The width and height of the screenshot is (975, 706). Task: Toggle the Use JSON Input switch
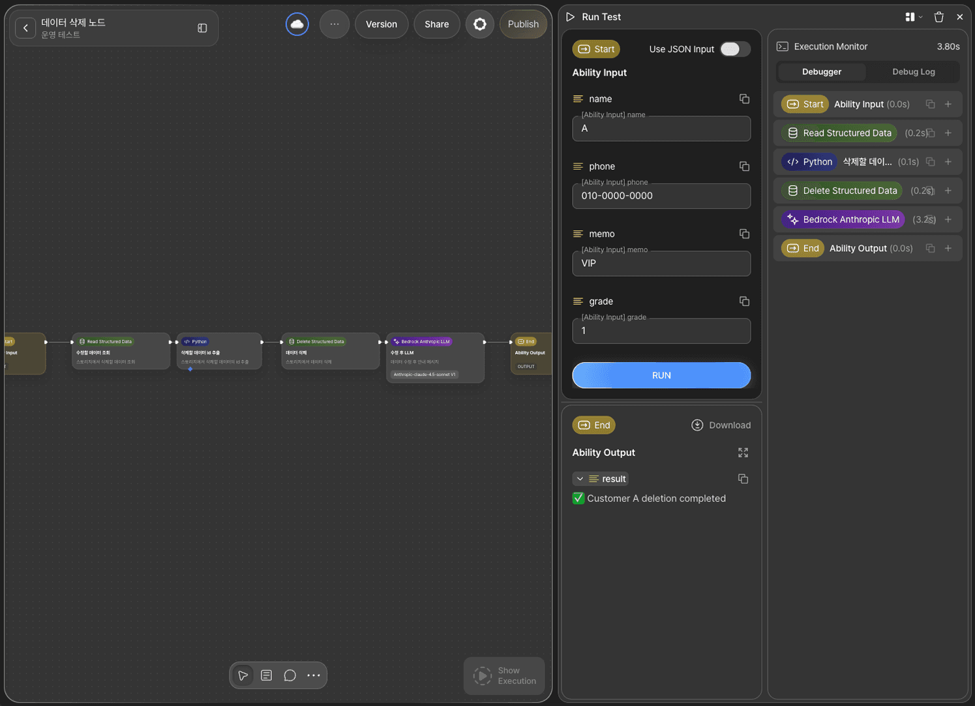(x=735, y=49)
